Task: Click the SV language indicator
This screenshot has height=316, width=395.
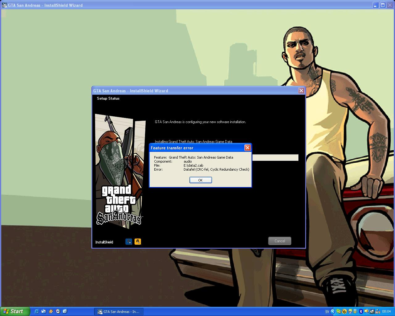Action: coord(327,312)
